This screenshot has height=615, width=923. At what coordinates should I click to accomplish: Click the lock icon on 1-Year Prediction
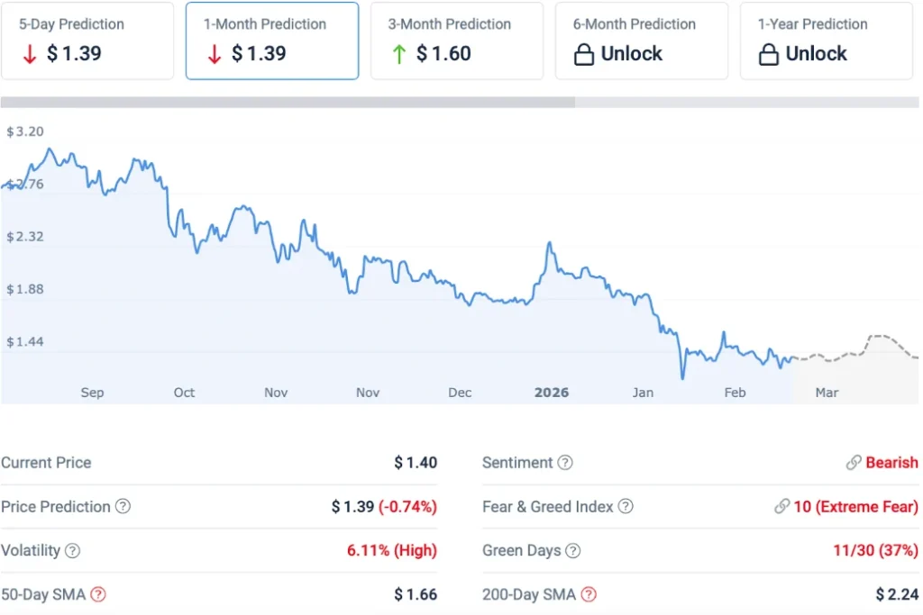[x=769, y=54]
